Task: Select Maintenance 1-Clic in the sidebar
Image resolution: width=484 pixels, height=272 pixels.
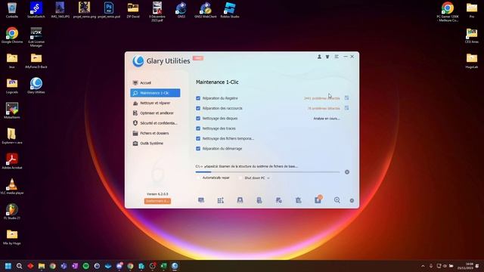Action: (155, 93)
